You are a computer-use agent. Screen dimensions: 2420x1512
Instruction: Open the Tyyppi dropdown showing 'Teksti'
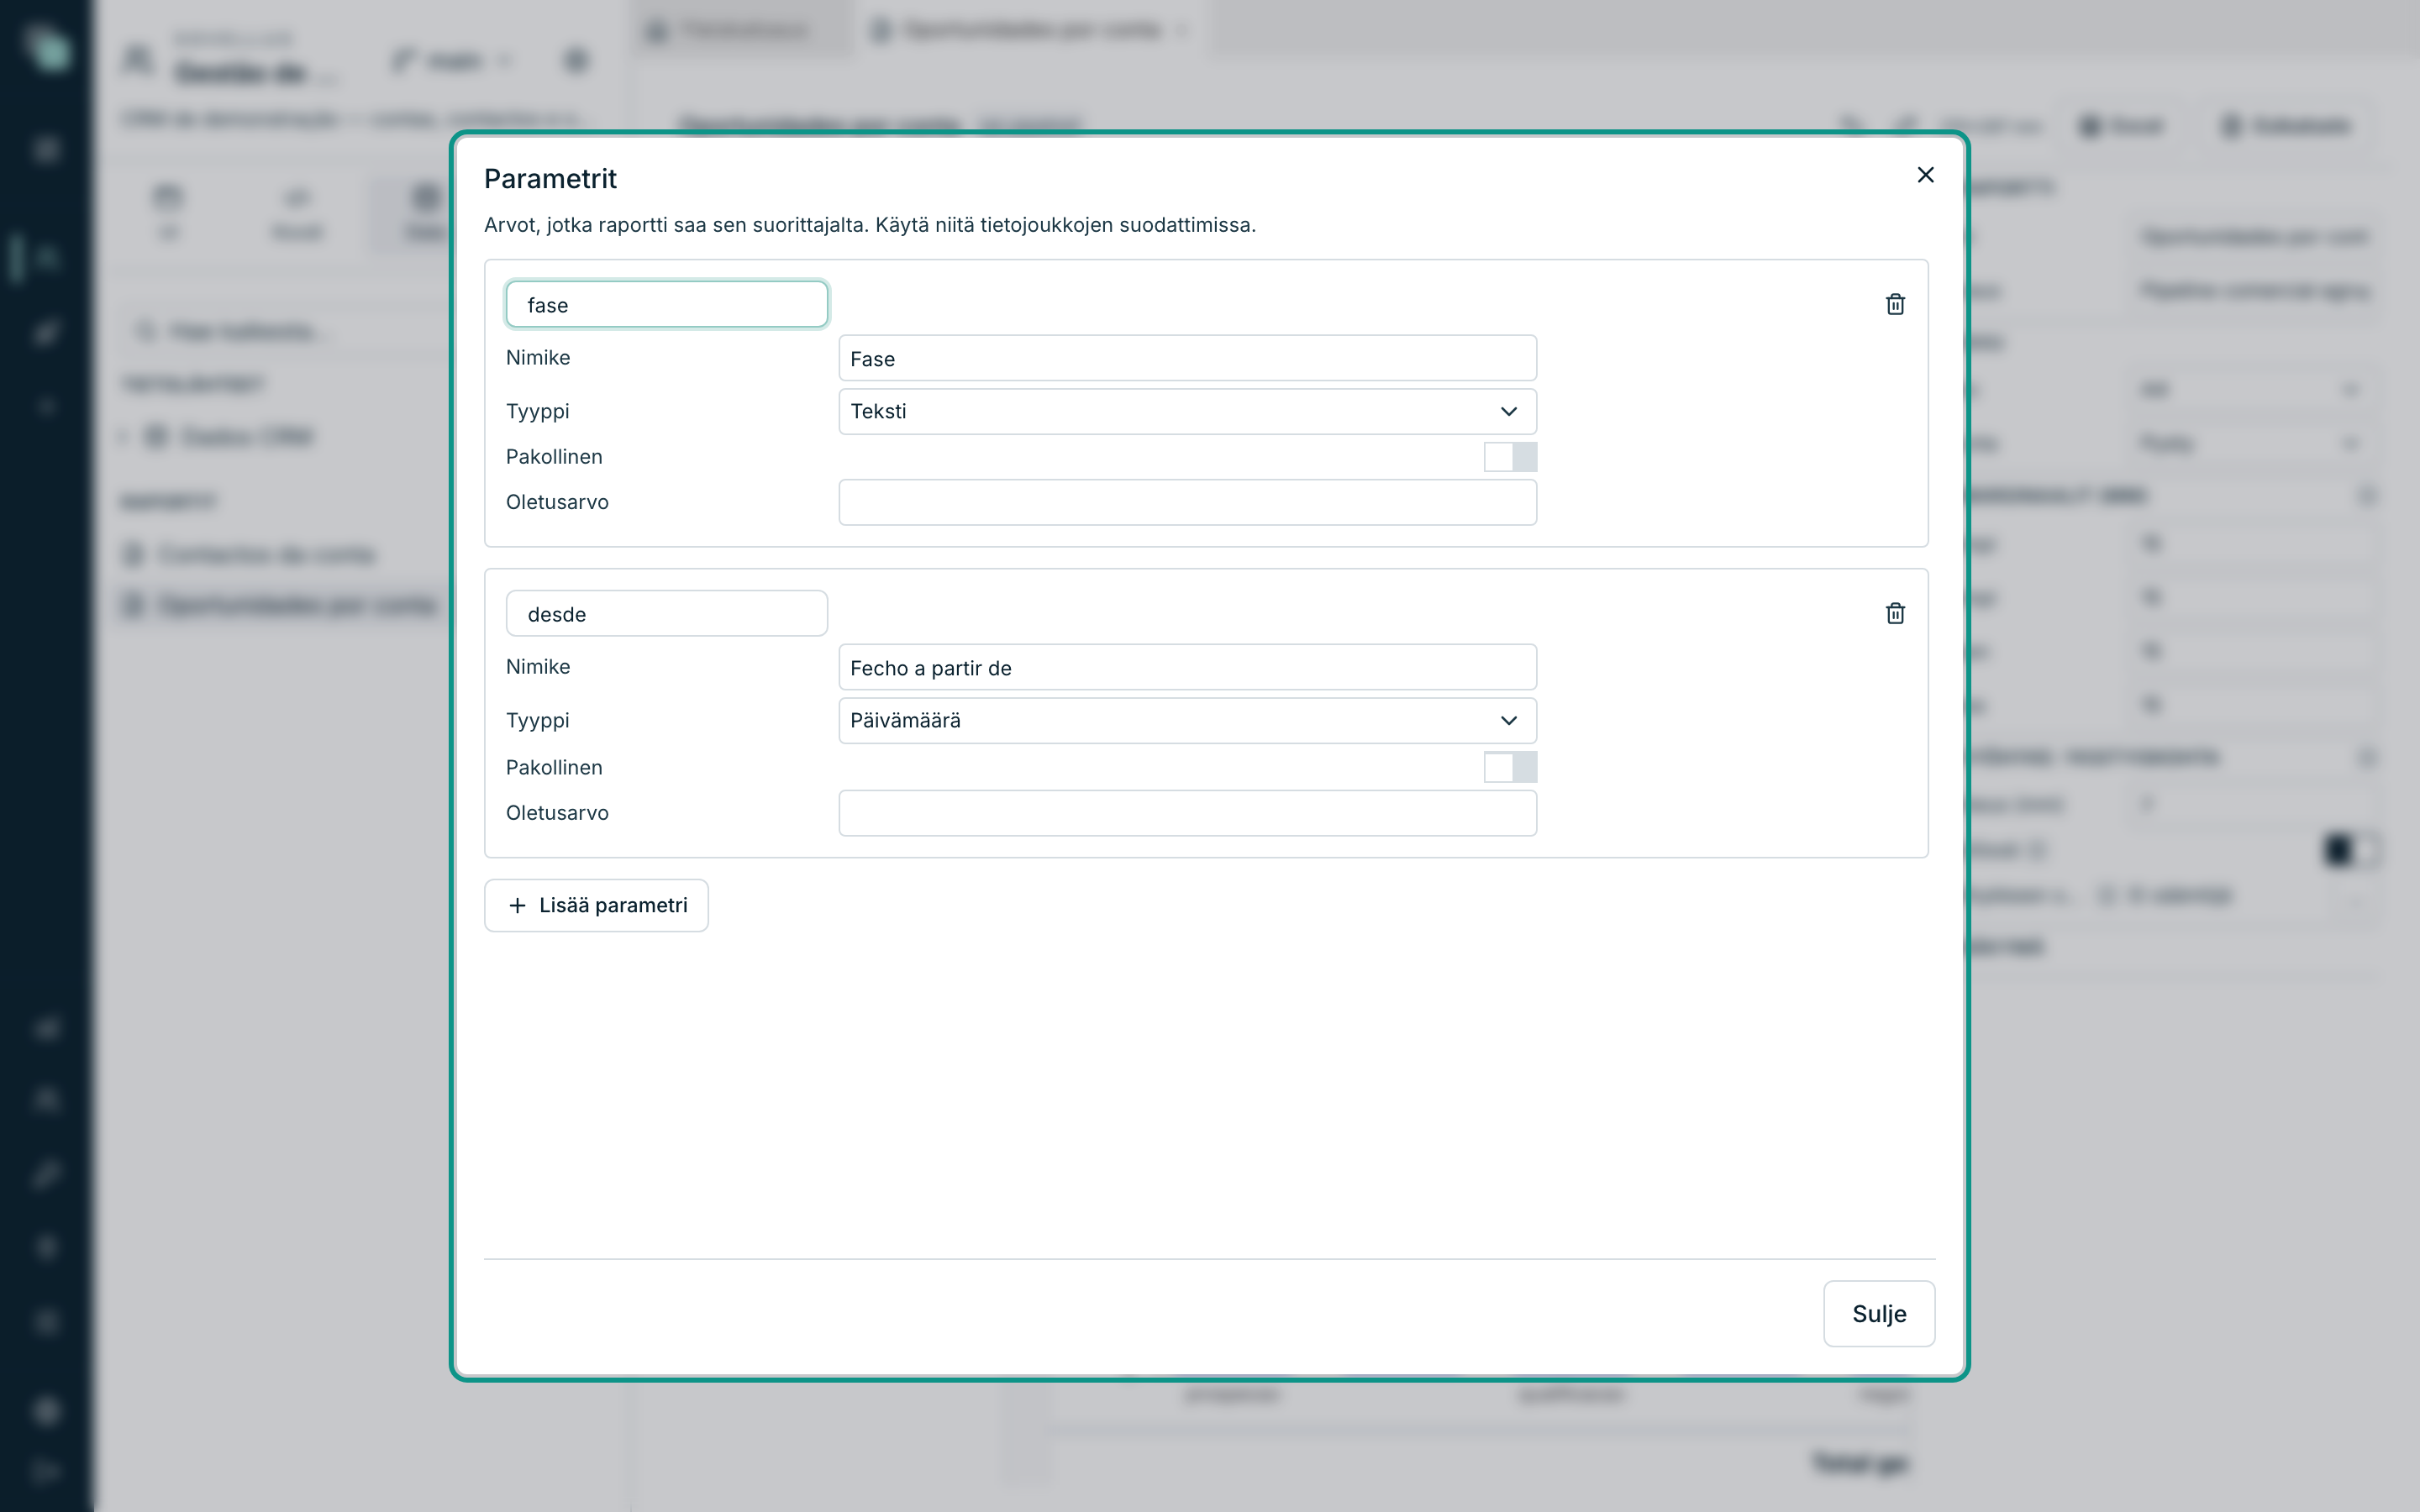tap(1187, 411)
